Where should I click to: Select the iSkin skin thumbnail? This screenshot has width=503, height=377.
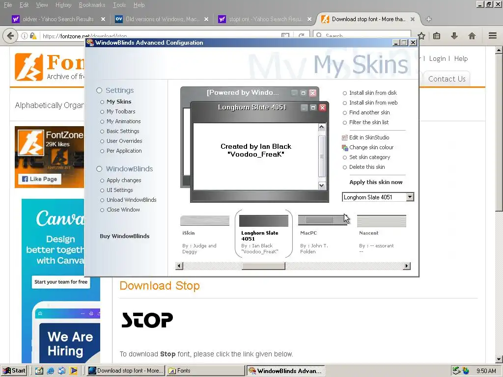tap(205, 221)
